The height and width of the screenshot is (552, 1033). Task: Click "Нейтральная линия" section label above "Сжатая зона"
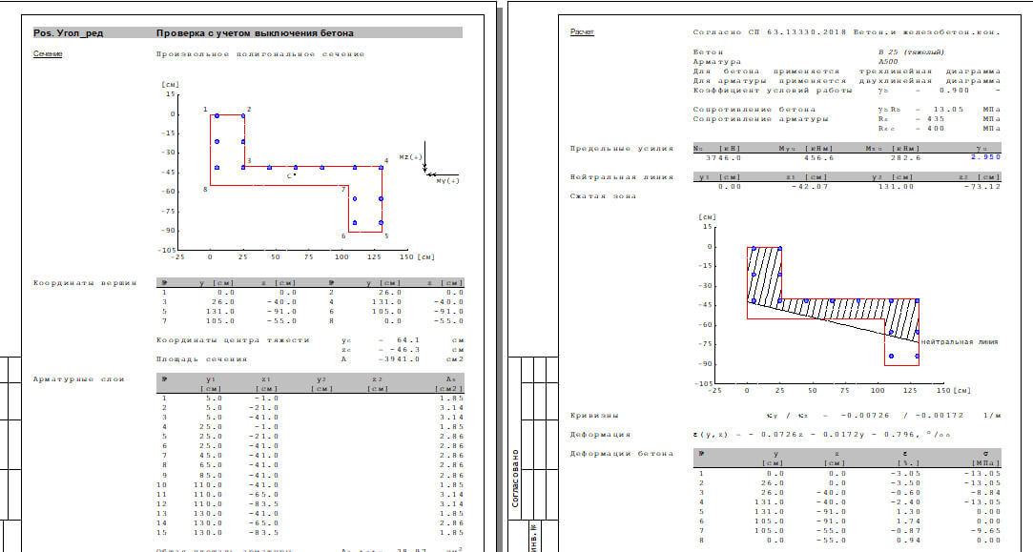click(621, 176)
